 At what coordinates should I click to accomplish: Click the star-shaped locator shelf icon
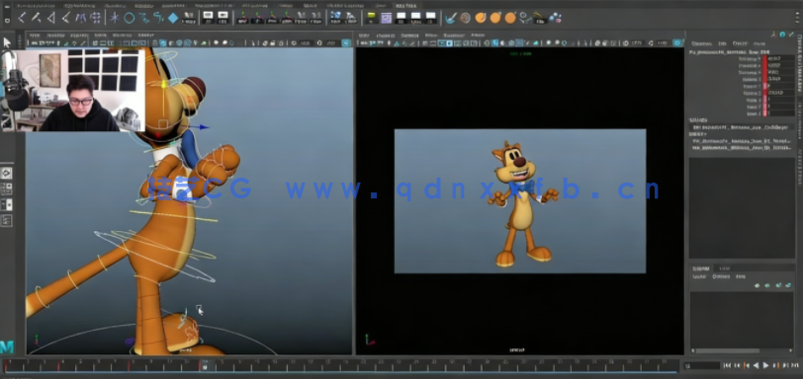[x=115, y=18]
